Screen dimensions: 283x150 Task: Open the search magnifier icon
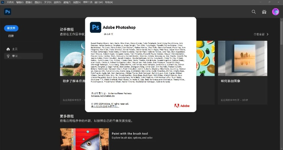[254, 12]
